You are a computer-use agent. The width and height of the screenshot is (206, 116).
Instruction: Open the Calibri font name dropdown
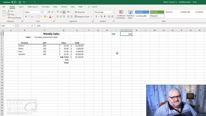coord(41,12)
